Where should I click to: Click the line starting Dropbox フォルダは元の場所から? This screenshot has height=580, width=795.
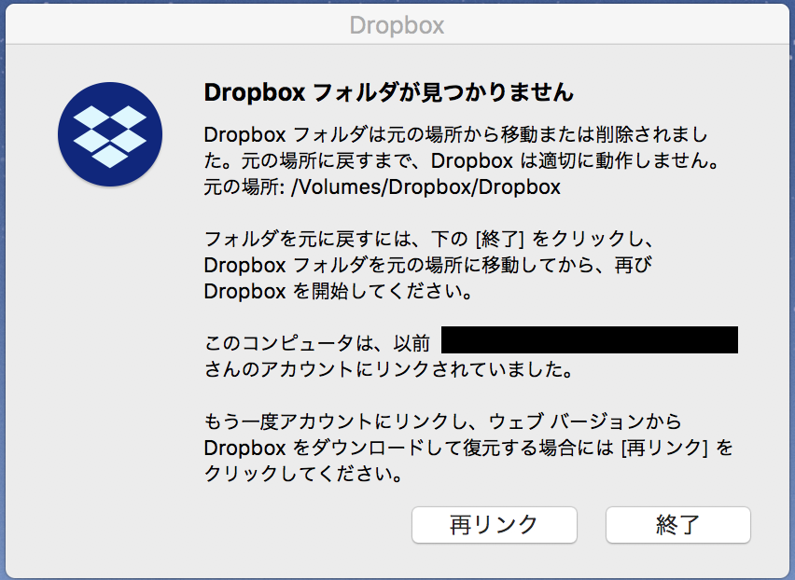455,134
